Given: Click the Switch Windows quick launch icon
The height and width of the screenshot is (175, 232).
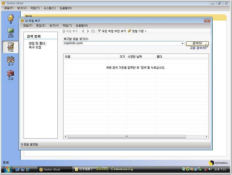Looking at the screenshot, I should 23,170.
